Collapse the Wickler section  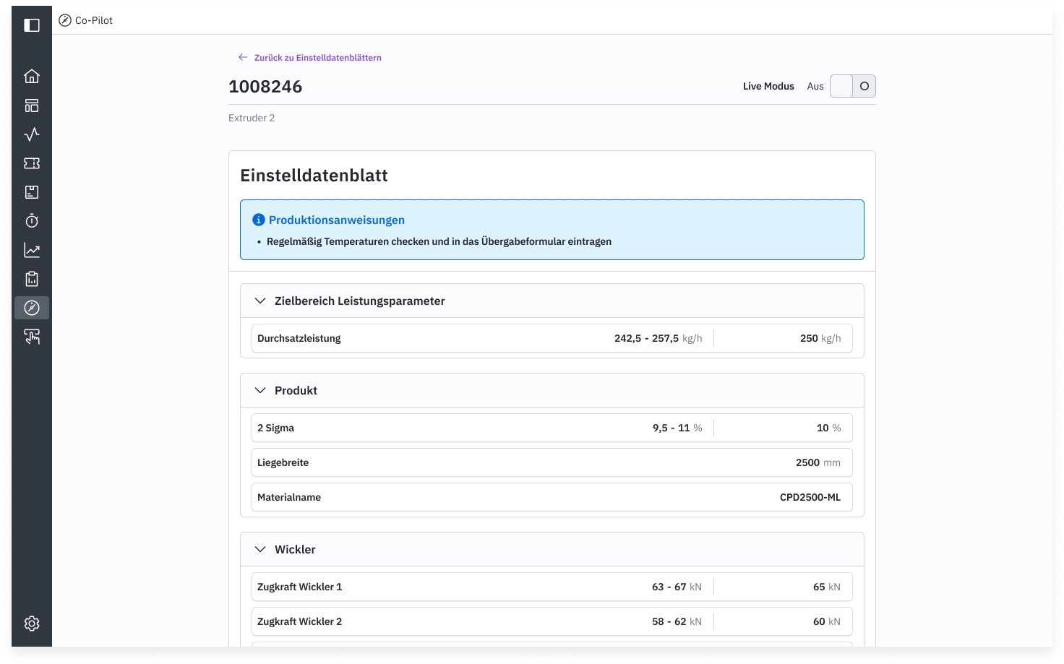(260, 549)
